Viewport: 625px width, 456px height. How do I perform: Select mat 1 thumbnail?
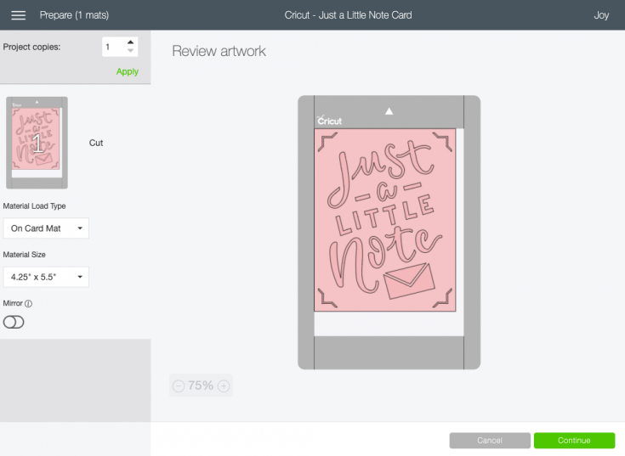[37, 143]
